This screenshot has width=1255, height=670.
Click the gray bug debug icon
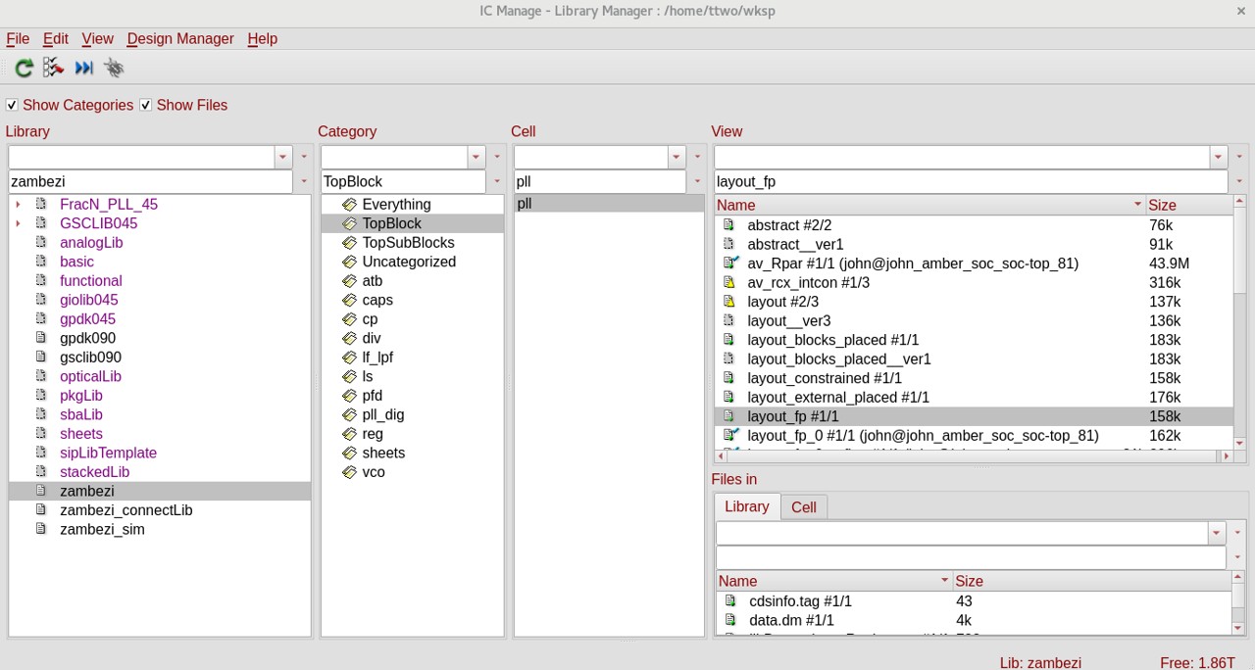coord(115,68)
